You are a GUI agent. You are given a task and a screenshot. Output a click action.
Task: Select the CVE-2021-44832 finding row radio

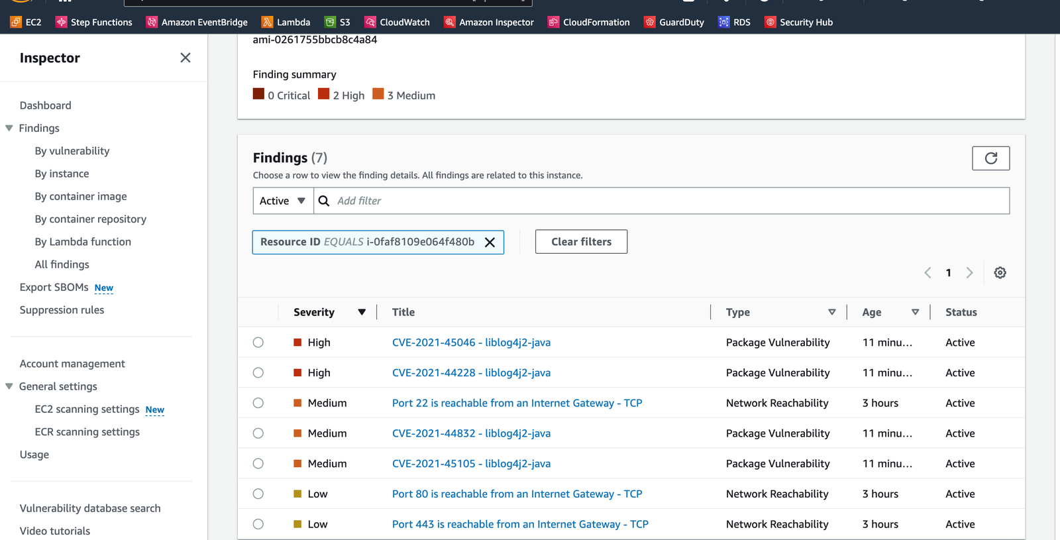point(258,433)
